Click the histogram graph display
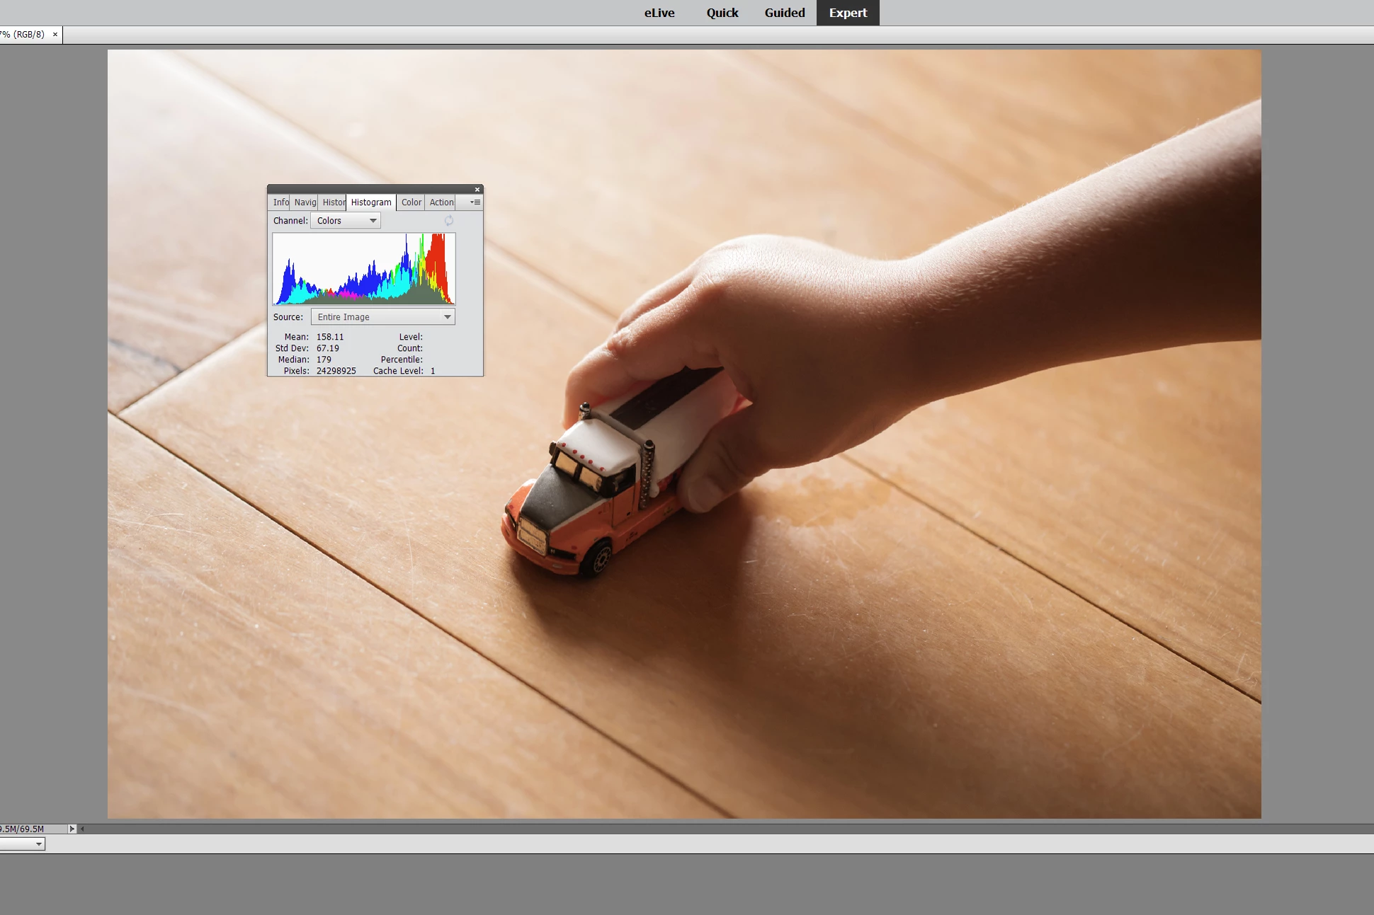Viewport: 1374px width, 915px height. [x=364, y=269]
